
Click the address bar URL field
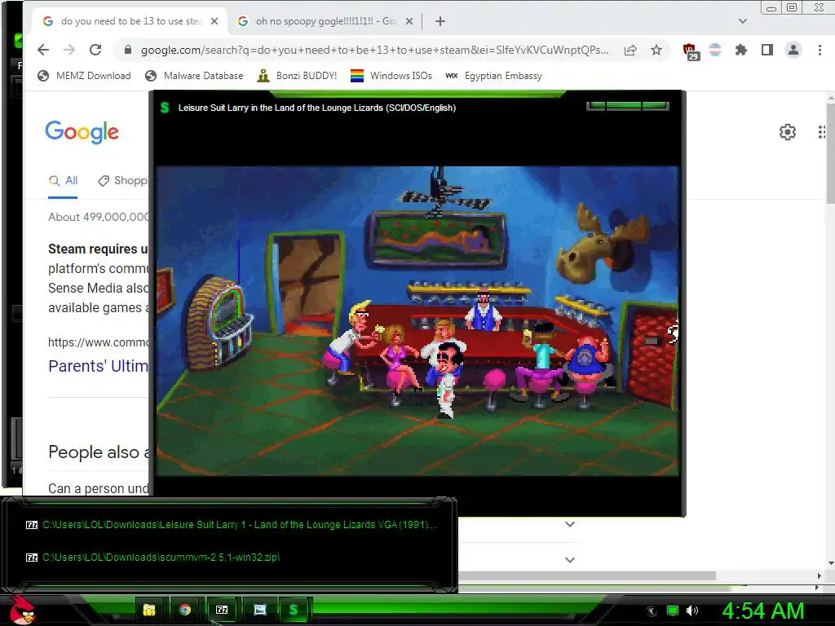[x=374, y=50]
